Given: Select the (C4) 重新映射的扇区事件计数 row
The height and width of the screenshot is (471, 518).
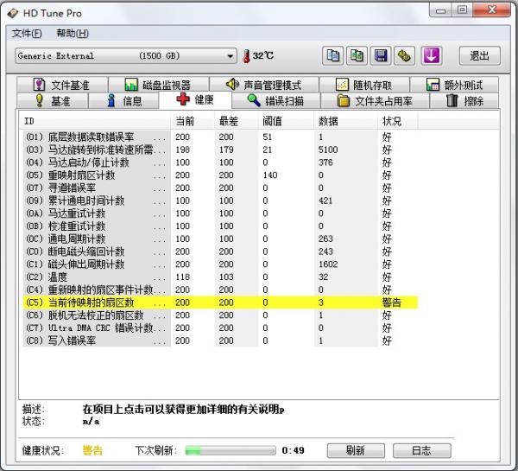Looking at the screenshot, I should pos(220,290).
